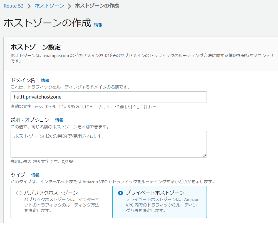Click the breadcrumb chevron after Route 53
278x231 pixels.
[28, 6]
